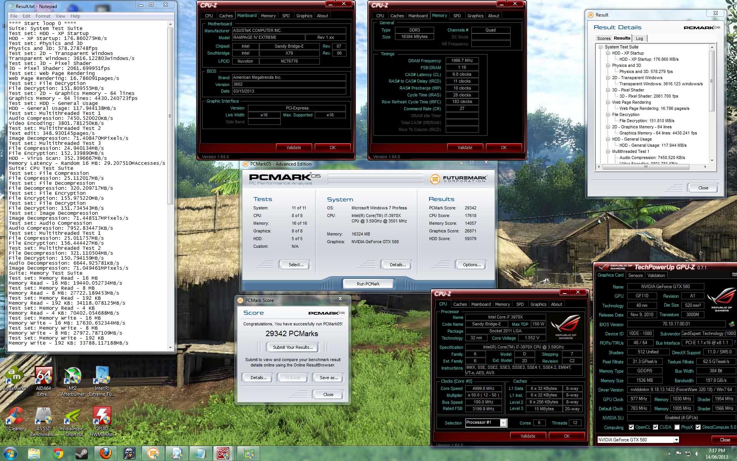Launch AS SSD Benchmark desktop icon

point(43,422)
